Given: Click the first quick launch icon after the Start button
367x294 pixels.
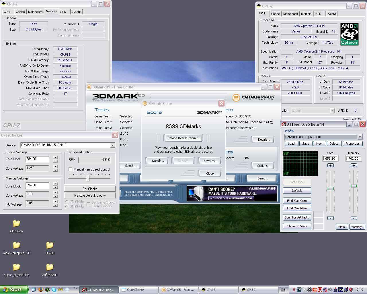Looking at the screenshot, I should 34,290.
